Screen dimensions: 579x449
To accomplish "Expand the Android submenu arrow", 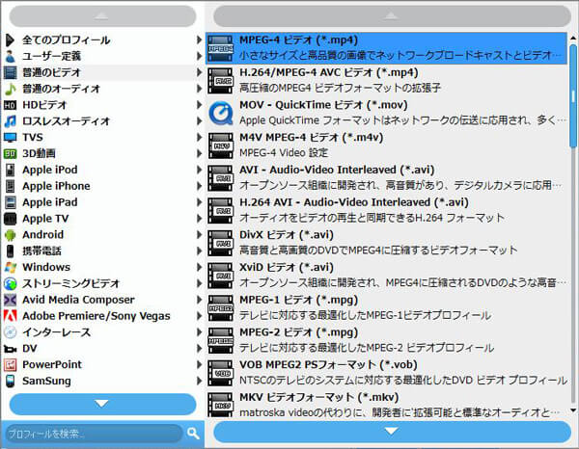I will 199,234.
